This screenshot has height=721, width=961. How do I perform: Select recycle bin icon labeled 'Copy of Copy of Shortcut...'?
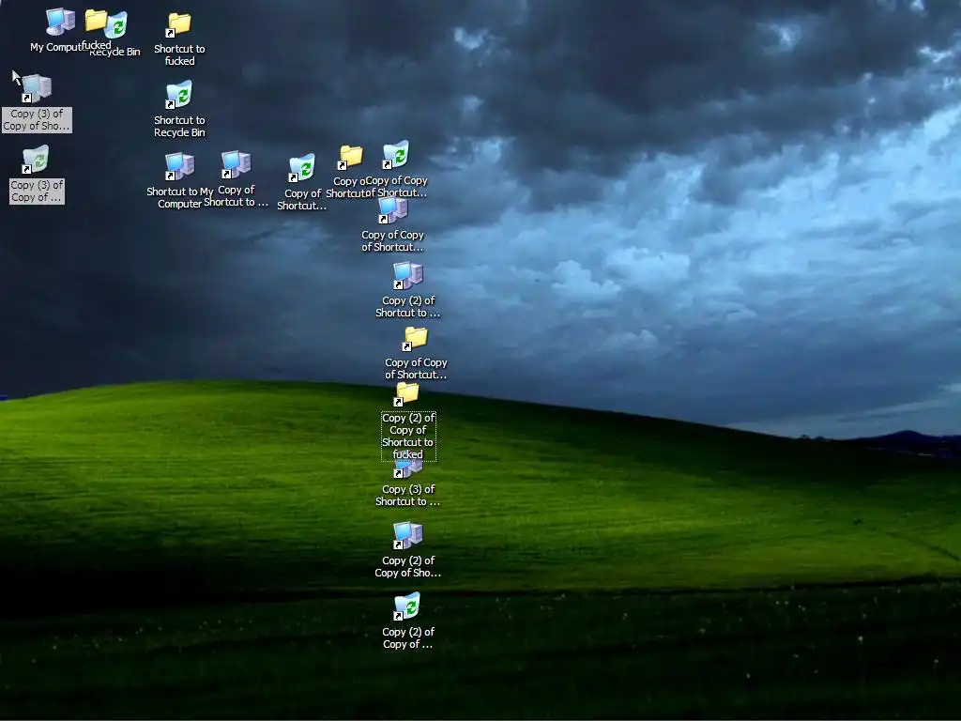395,155
